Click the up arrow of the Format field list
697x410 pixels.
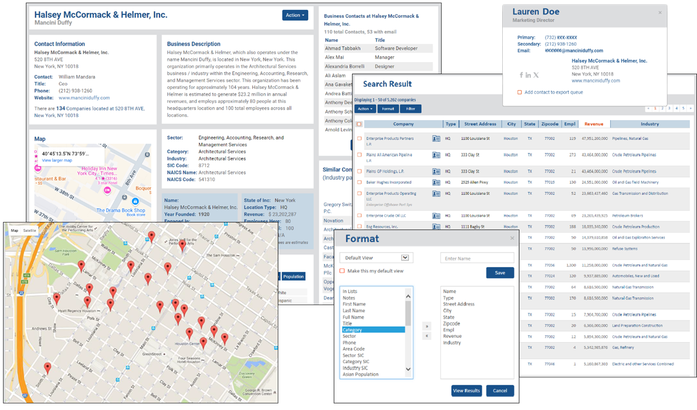[x=408, y=296]
